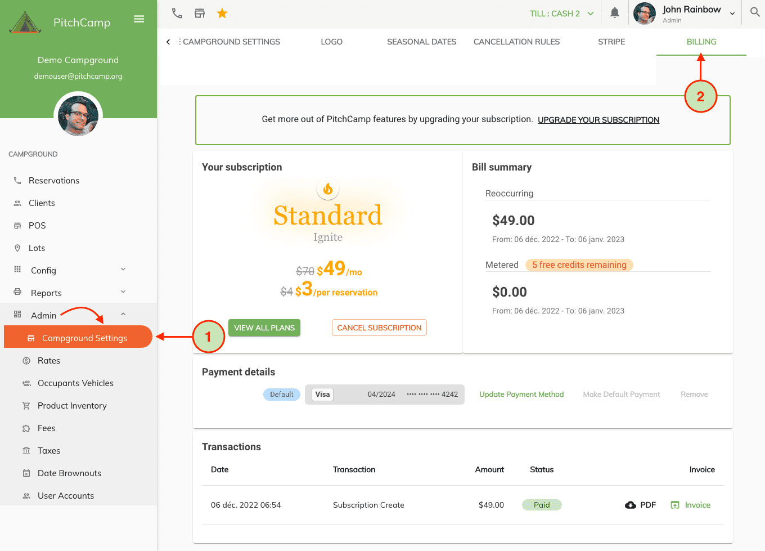Screen dimensions: 765x551
Task: Open the Cancellation Rules tab
Action: pyautogui.click(x=516, y=42)
